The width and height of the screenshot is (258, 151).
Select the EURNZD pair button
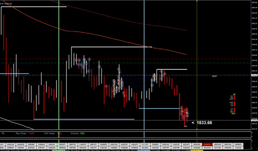[x=156, y=144]
